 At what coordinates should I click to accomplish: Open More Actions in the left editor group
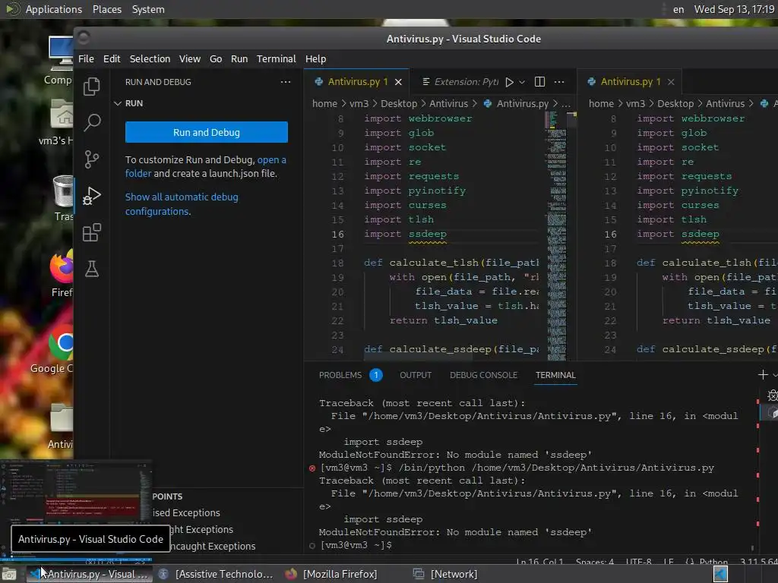(x=559, y=82)
